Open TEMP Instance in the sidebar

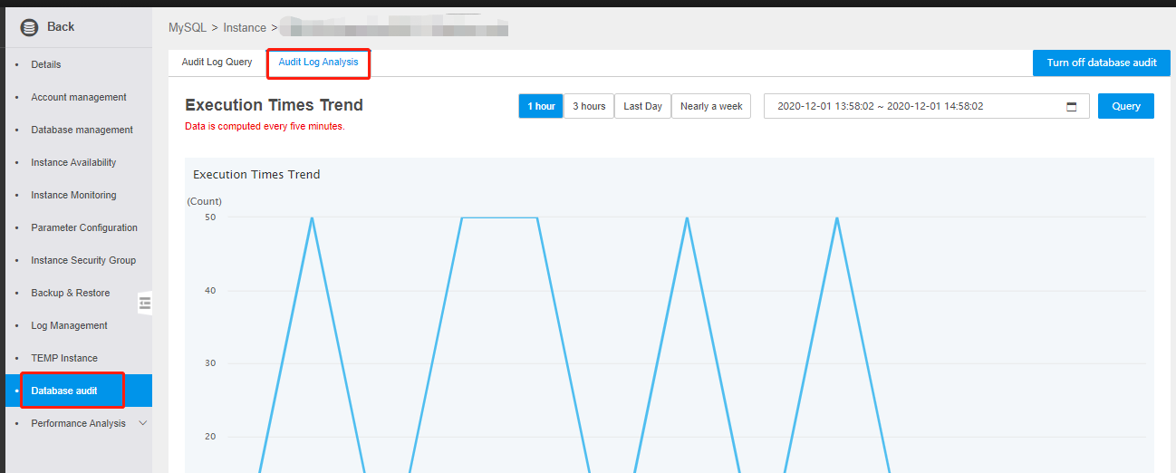(x=64, y=358)
